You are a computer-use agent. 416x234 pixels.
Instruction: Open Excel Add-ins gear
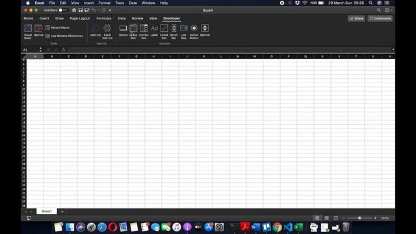(107, 31)
